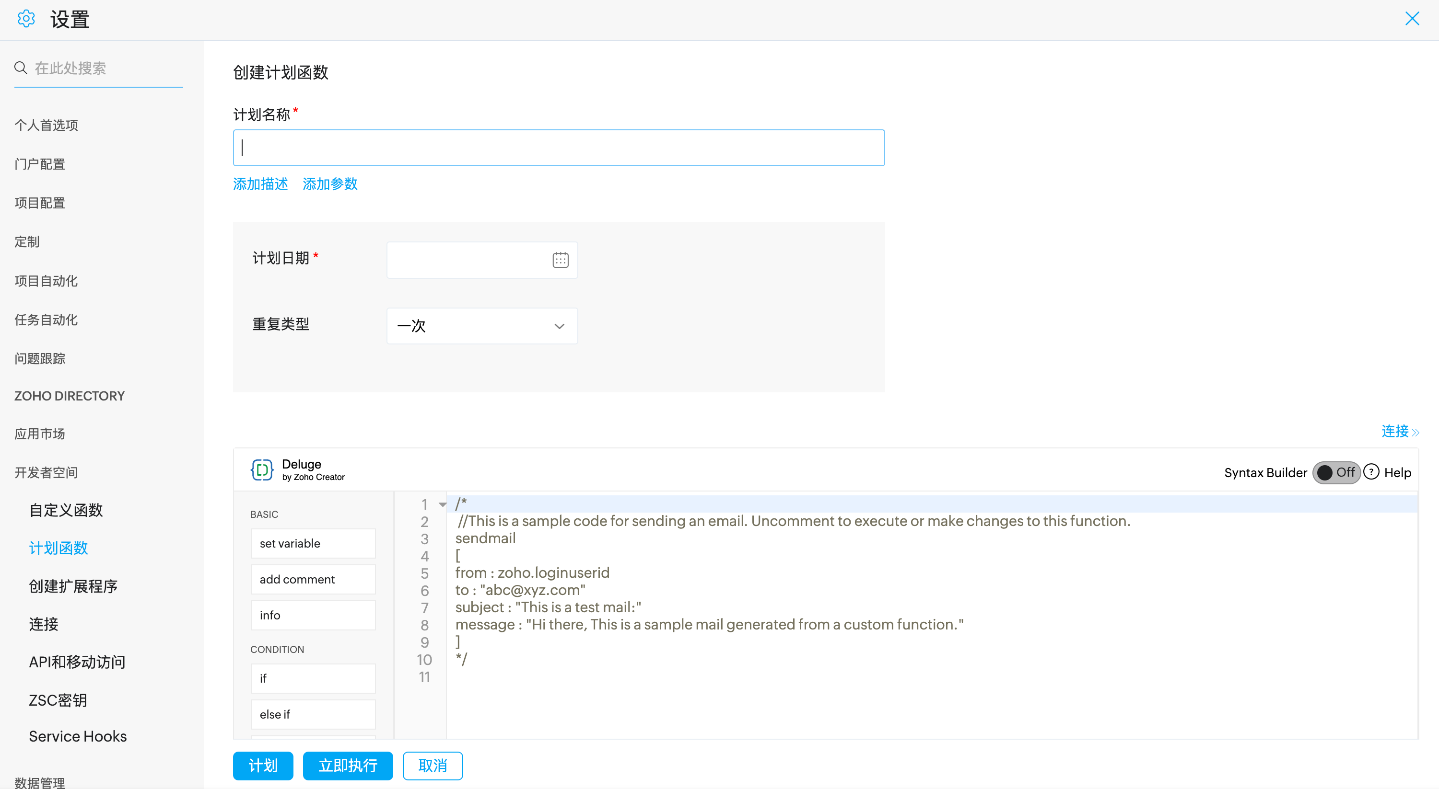Click the Deluge logo icon
This screenshot has width=1439, height=789.
tap(261, 470)
